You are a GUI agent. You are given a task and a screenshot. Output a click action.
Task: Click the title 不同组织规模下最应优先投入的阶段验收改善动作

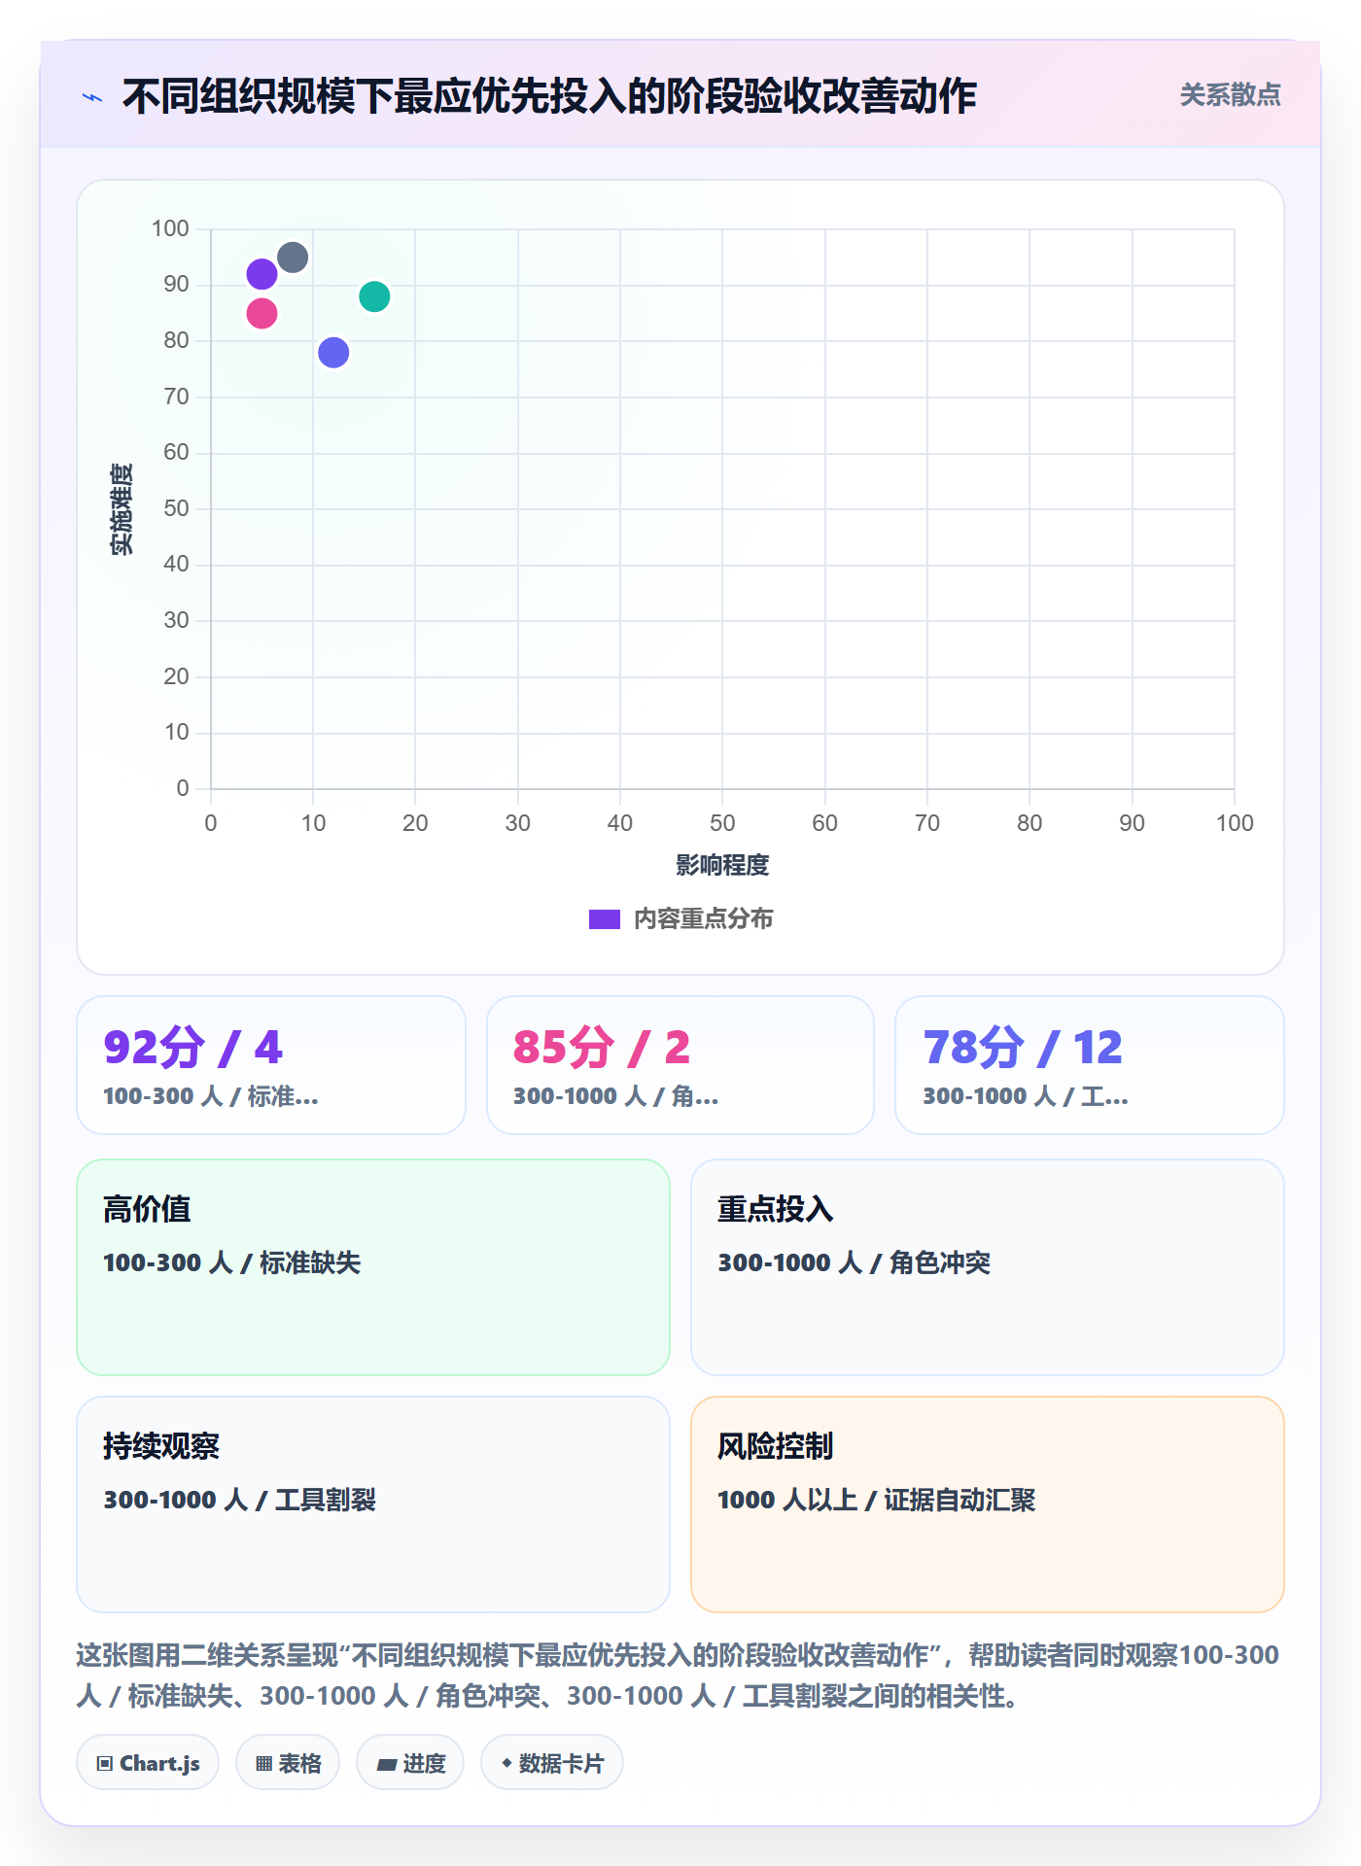(x=549, y=96)
